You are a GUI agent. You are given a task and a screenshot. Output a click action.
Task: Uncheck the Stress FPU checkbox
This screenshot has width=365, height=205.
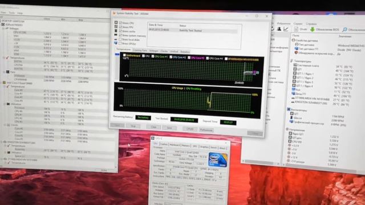(120, 27)
